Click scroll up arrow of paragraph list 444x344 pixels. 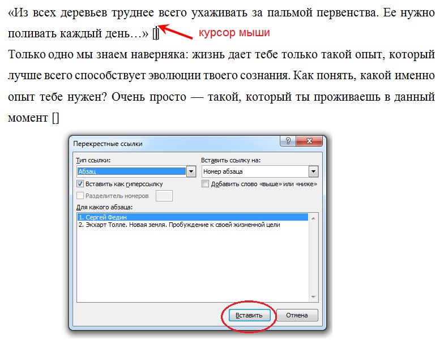(313, 218)
